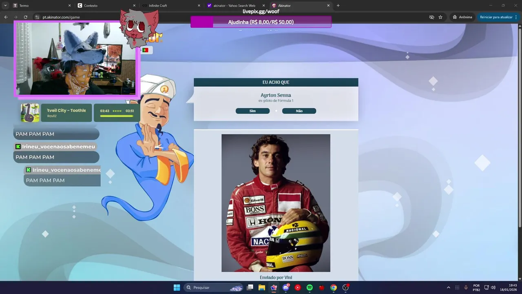Screen dimensions: 522x294
Task: Open a new browser tab
Action: pos(338,6)
